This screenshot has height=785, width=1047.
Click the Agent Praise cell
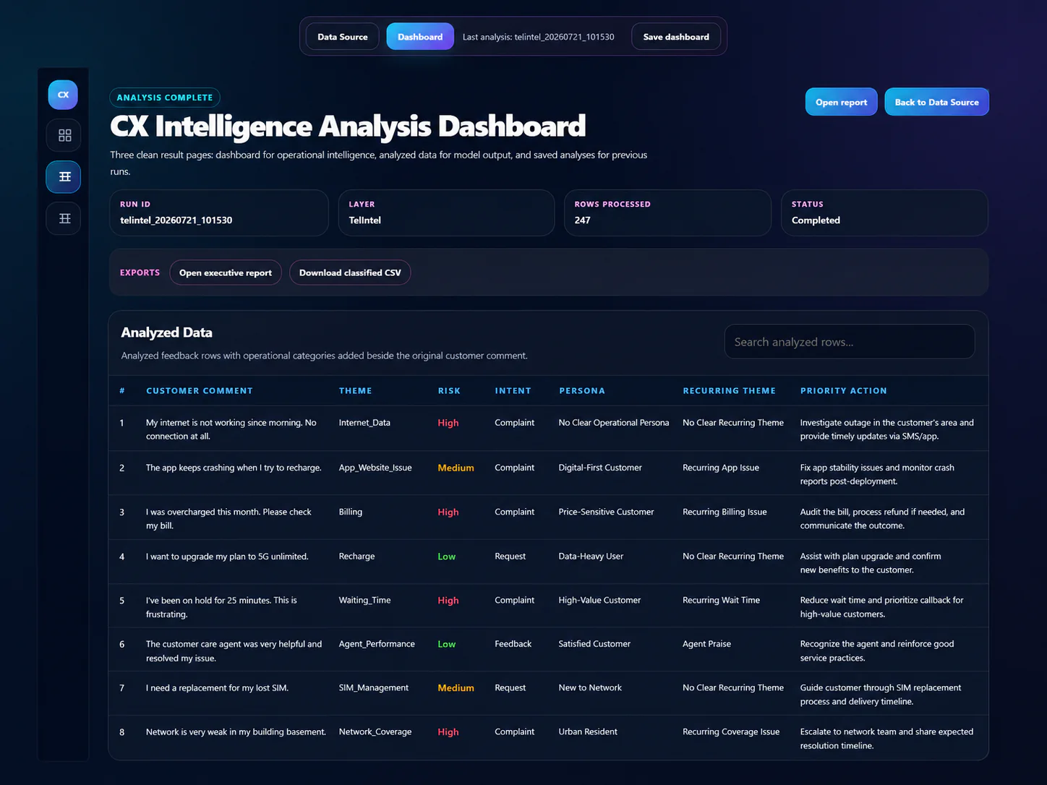click(706, 644)
